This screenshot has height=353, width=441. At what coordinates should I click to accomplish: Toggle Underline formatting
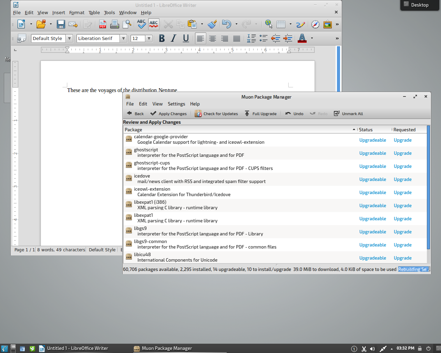click(186, 38)
